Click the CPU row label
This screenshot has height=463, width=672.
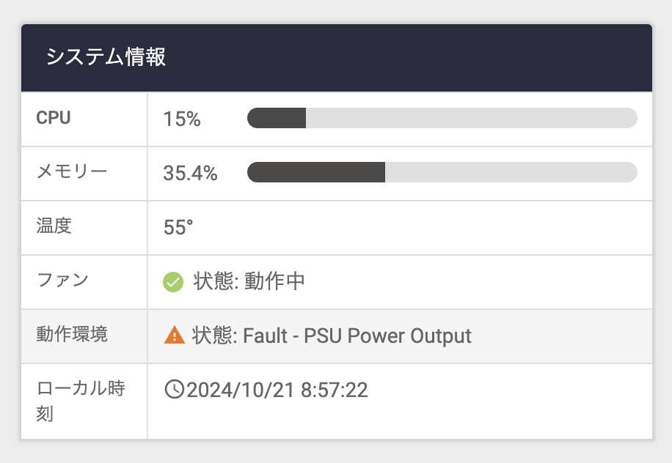click(54, 118)
